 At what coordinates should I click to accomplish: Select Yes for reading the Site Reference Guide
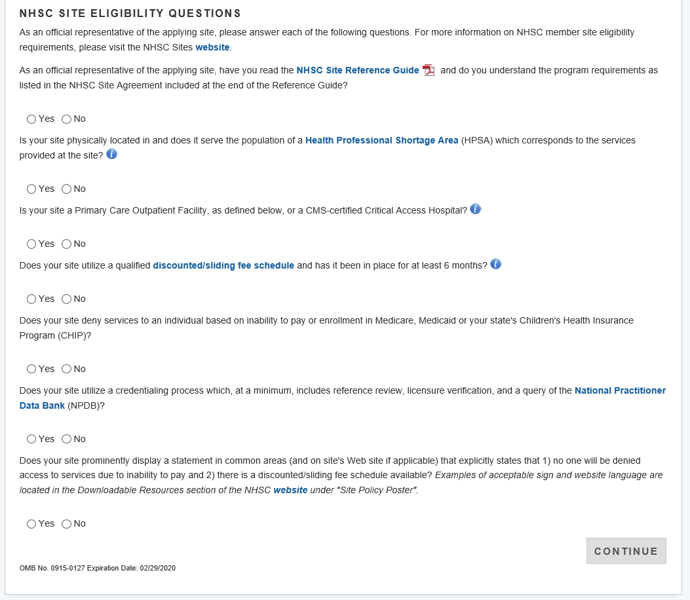pyautogui.click(x=31, y=119)
